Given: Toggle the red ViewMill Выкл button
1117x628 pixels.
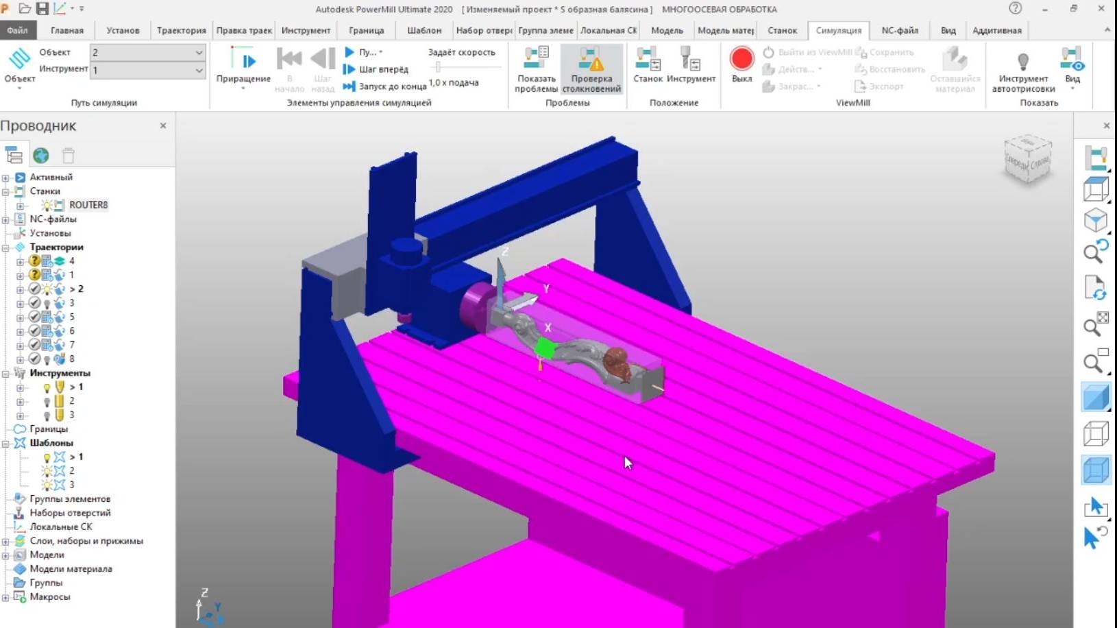Looking at the screenshot, I should click(741, 59).
